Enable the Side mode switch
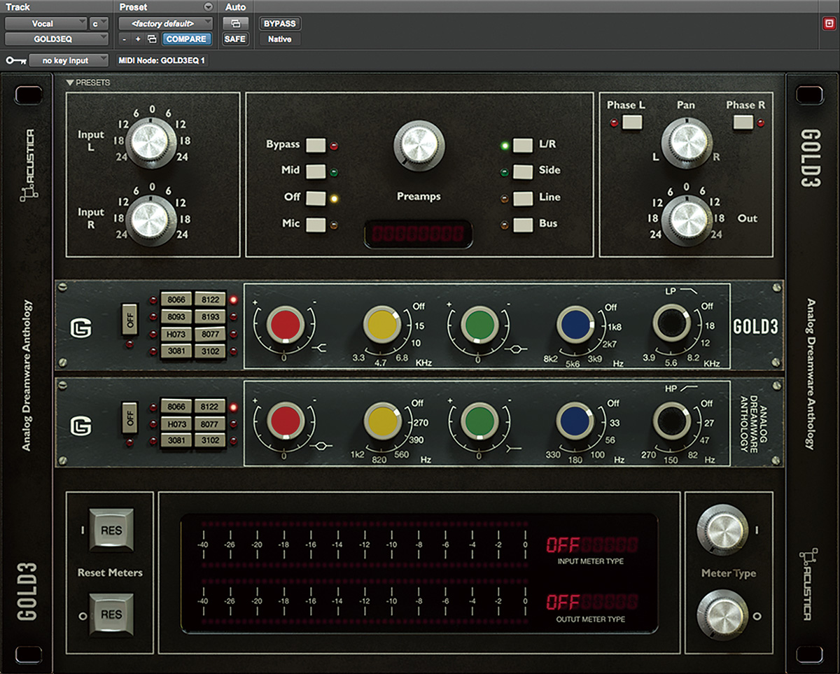 [x=523, y=171]
